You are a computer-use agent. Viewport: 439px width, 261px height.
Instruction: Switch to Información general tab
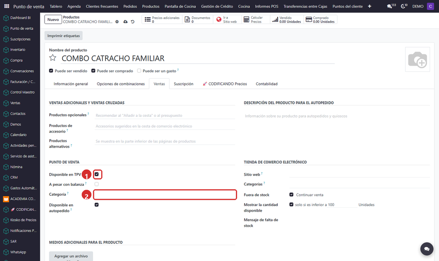coord(71,84)
